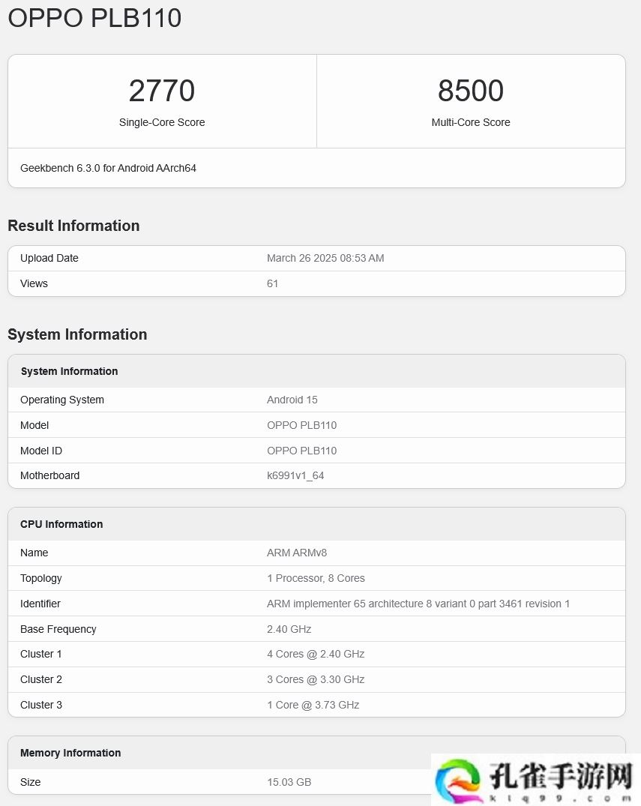The height and width of the screenshot is (806, 641).
Task: Click the System Information table header
Action: (x=70, y=371)
